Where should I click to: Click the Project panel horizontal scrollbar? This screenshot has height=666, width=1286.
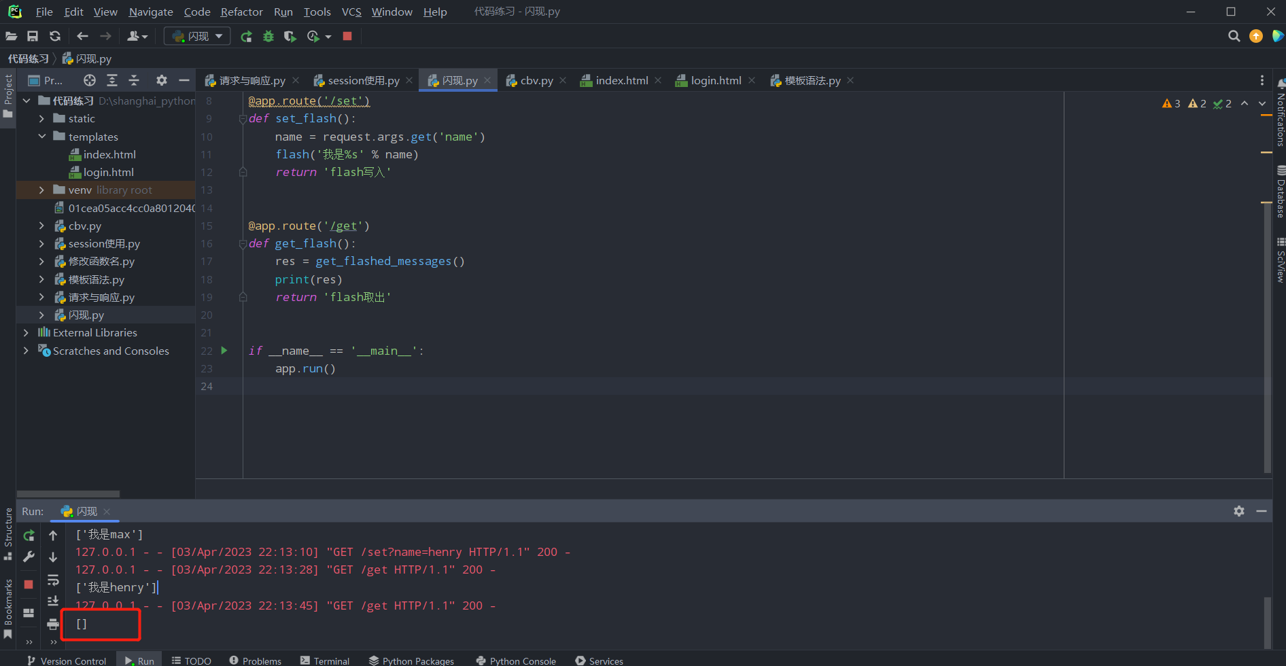(68, 494)
